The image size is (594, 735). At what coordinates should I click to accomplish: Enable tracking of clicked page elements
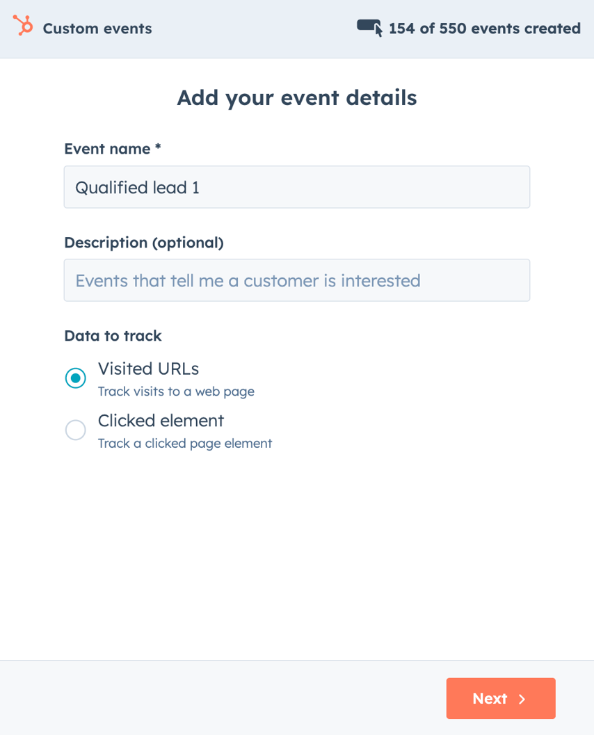tap(76, 430)
